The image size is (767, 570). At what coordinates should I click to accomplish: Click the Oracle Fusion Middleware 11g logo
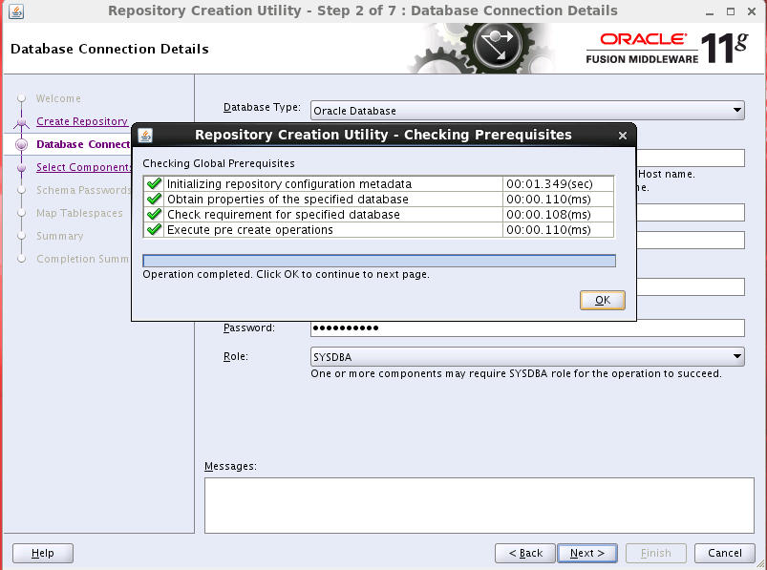pyautogui.click(x=668, y=48)
